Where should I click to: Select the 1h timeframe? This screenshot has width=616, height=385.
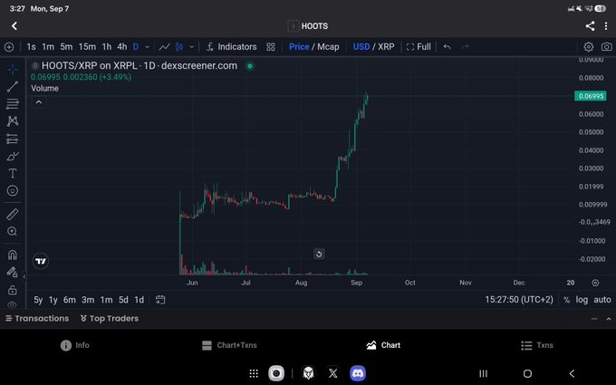click(107, 47)
